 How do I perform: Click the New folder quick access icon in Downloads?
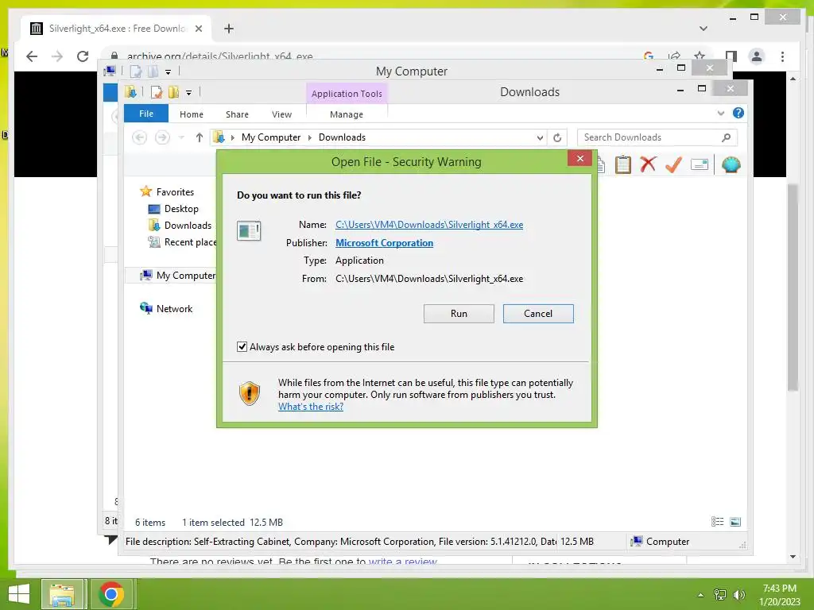pyautogui.click(x=173, y=92)
